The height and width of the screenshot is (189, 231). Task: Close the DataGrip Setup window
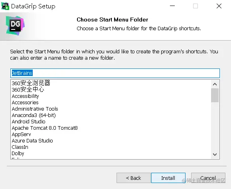(x=219, y=6)
